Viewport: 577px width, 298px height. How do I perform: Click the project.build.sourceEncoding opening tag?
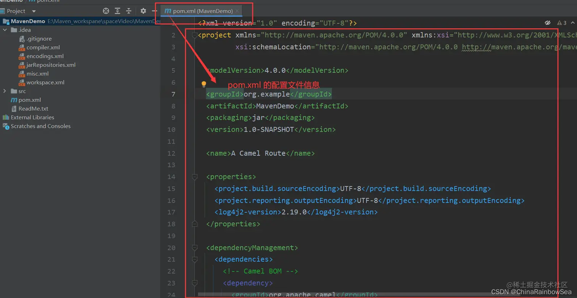point(277,188)
